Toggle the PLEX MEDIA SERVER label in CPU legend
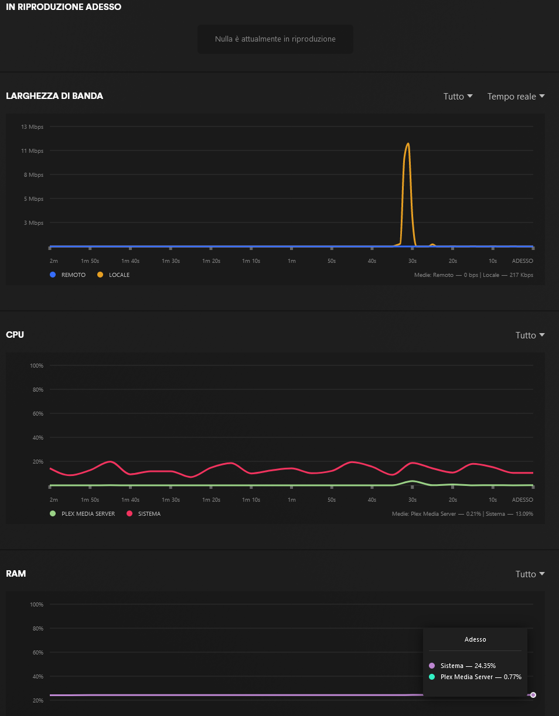 tap(88, 513)
